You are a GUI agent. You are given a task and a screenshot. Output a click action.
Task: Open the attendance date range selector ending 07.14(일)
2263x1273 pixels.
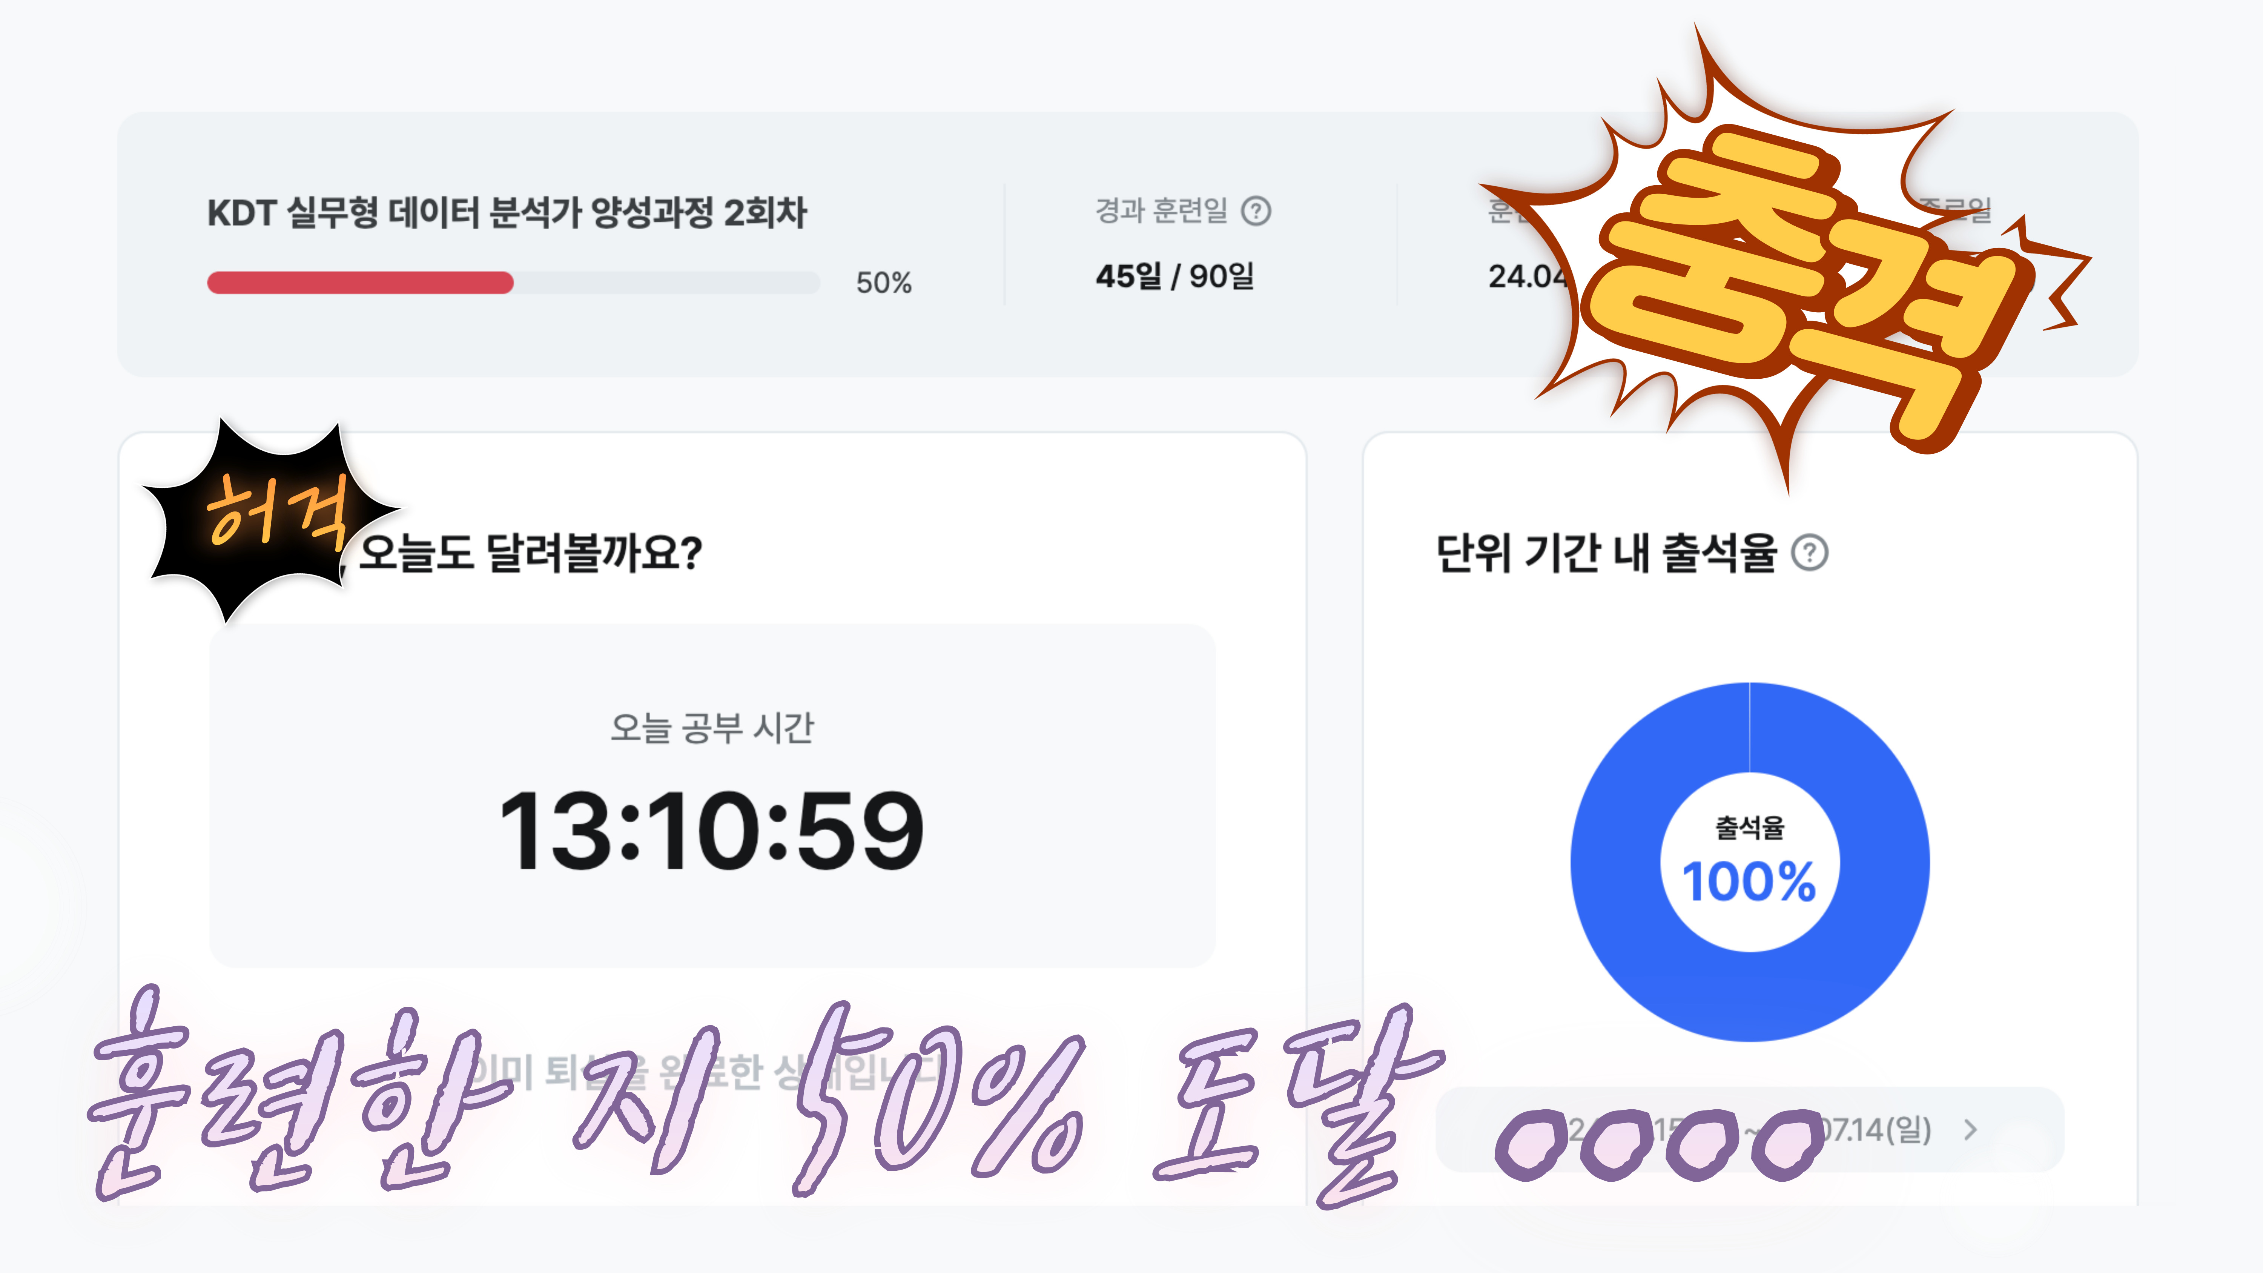pos(1748,1129)
